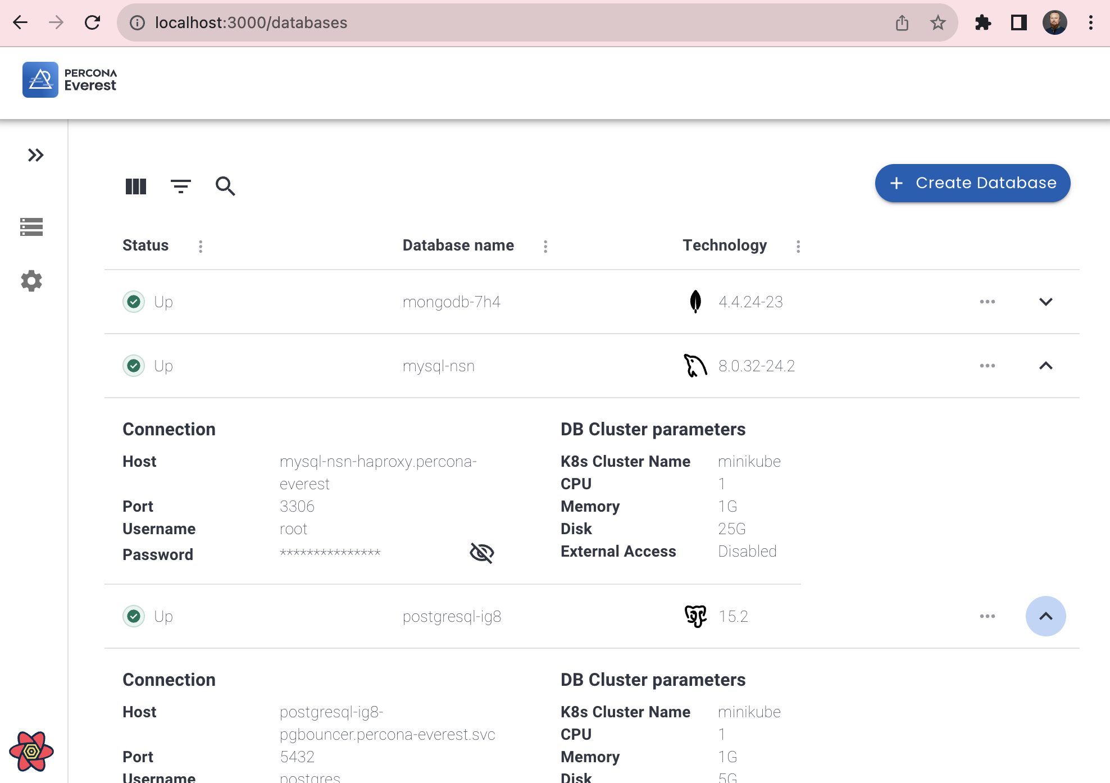1110x783 pixels.
Task: Collapse the postgresql-ig8 database details
Action: pyautogui.click(x=1045, y=615)
